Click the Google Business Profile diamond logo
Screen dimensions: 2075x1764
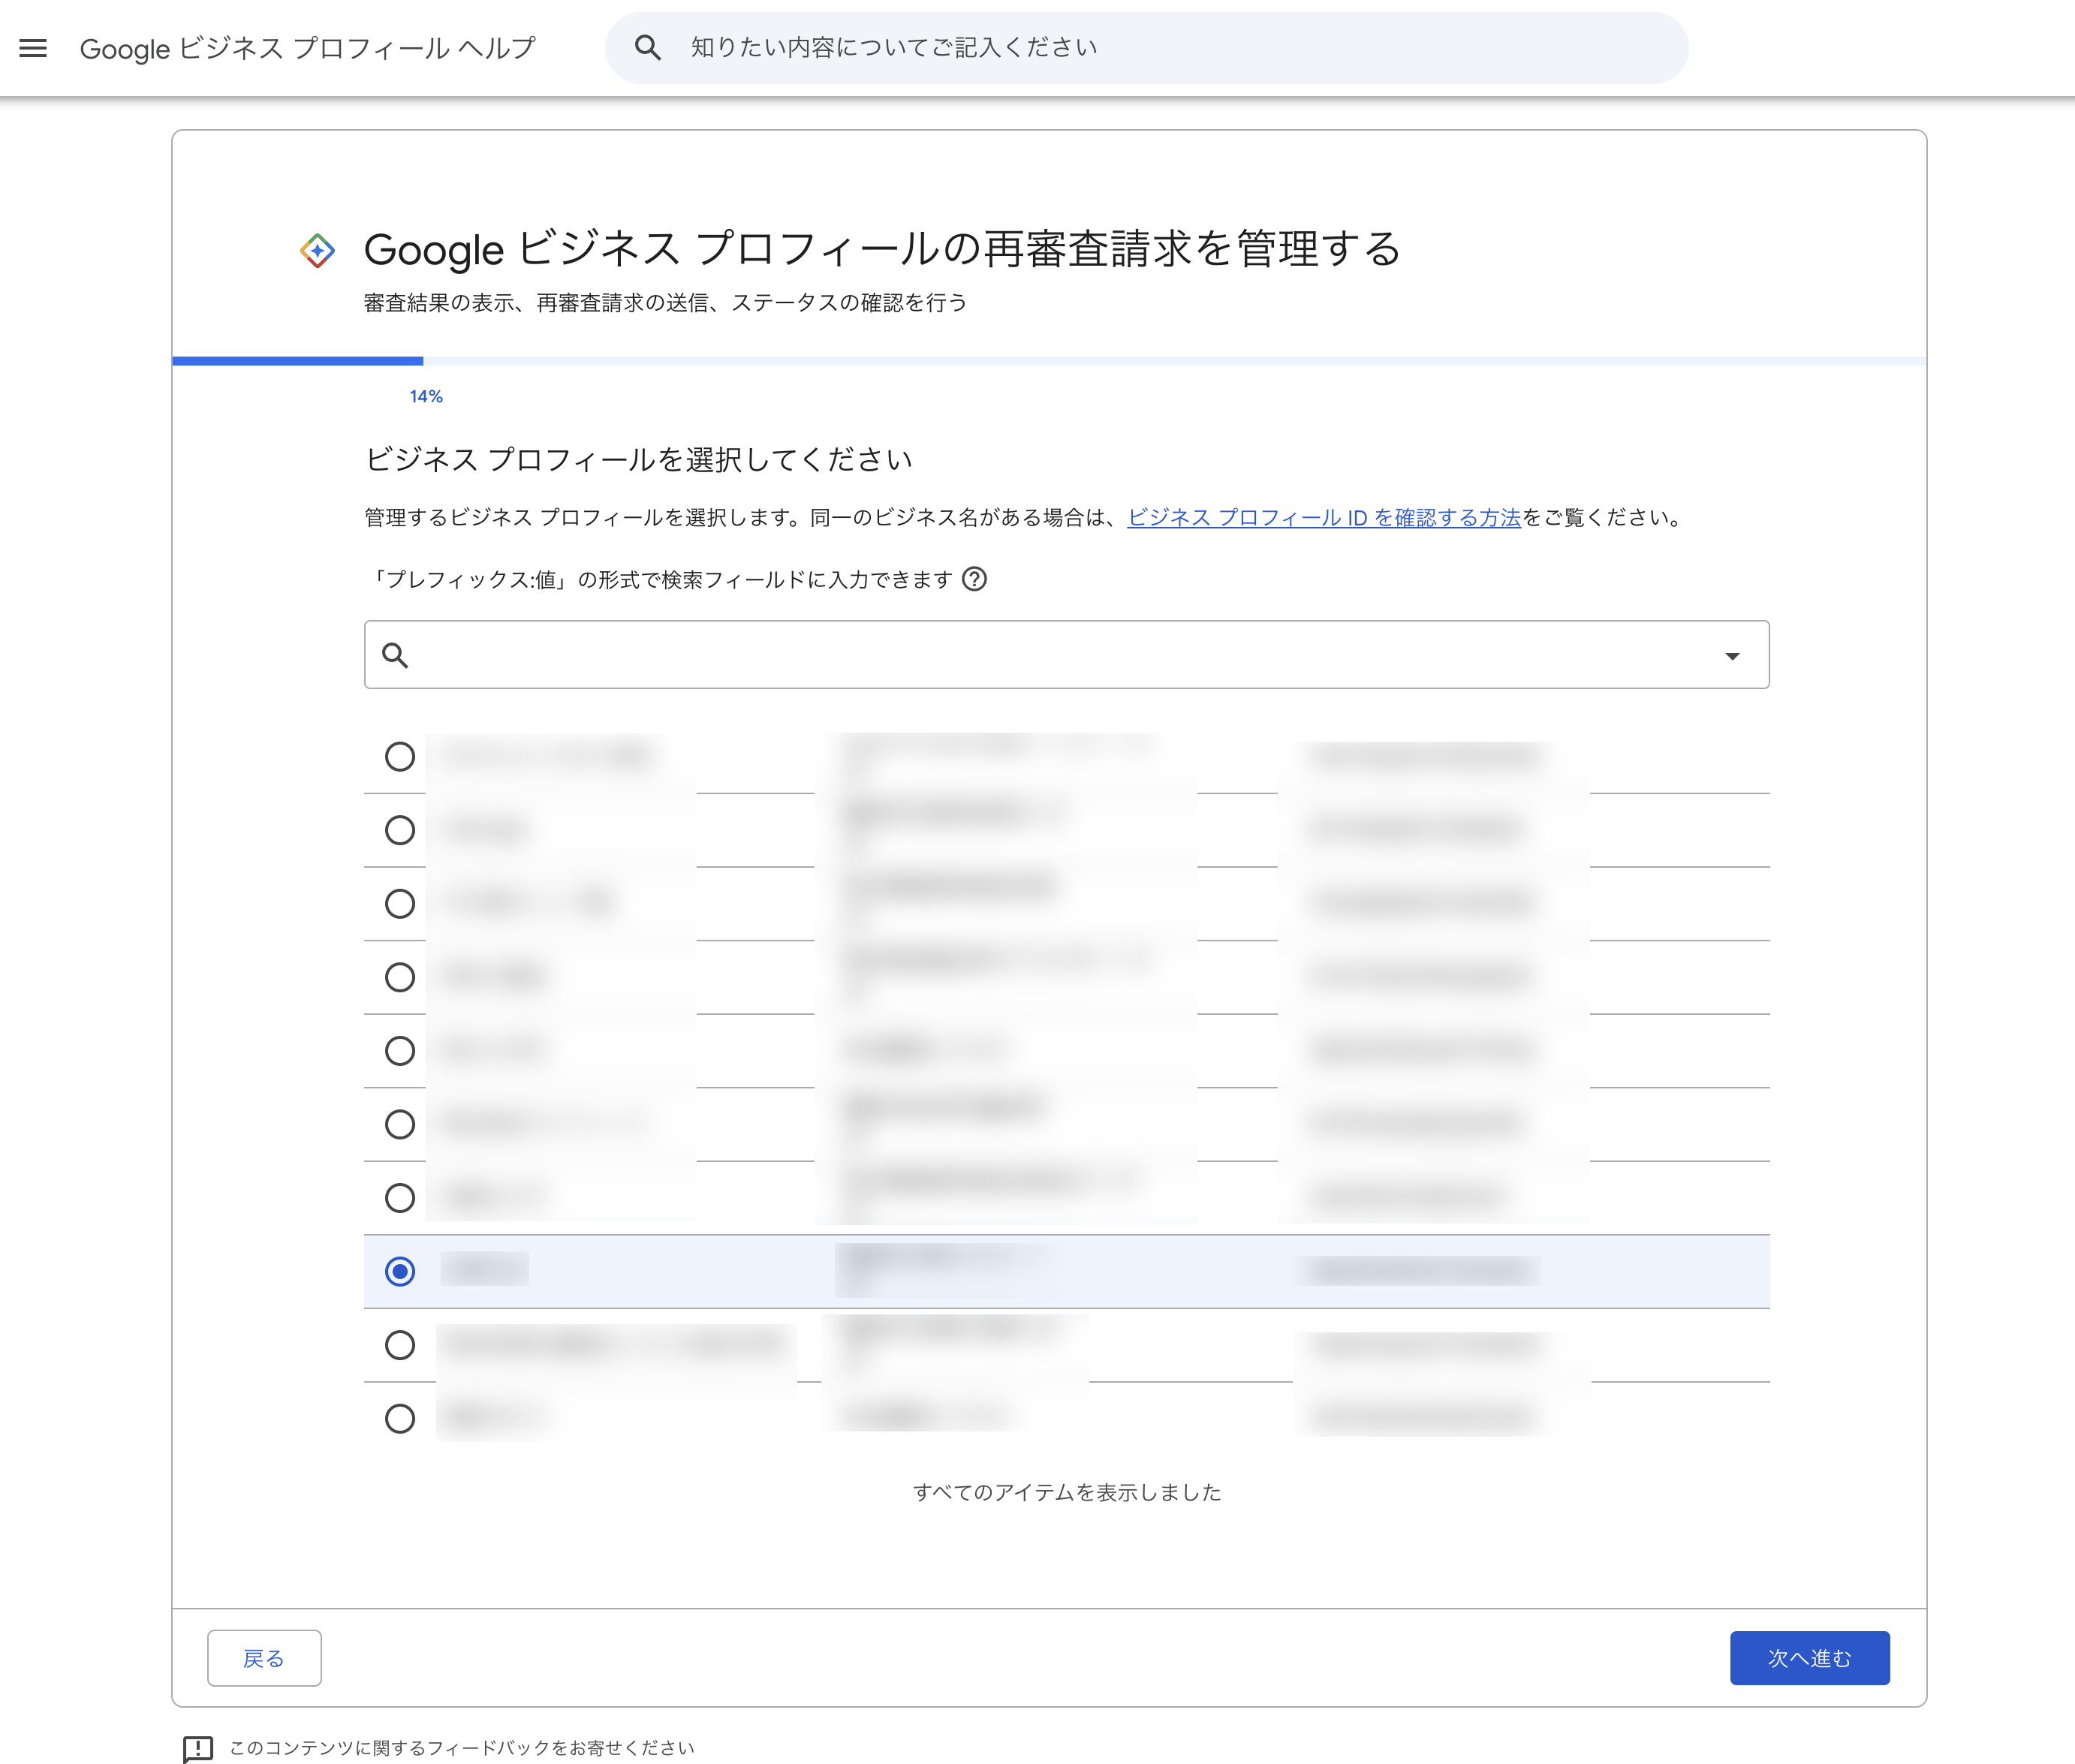318,250
